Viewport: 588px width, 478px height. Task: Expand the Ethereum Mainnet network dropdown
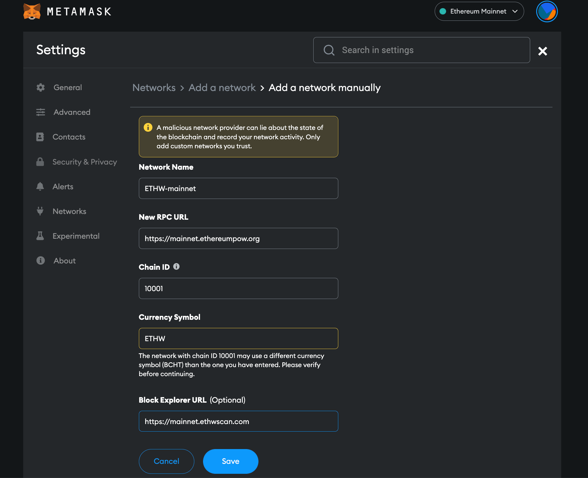tap(479, 11)
